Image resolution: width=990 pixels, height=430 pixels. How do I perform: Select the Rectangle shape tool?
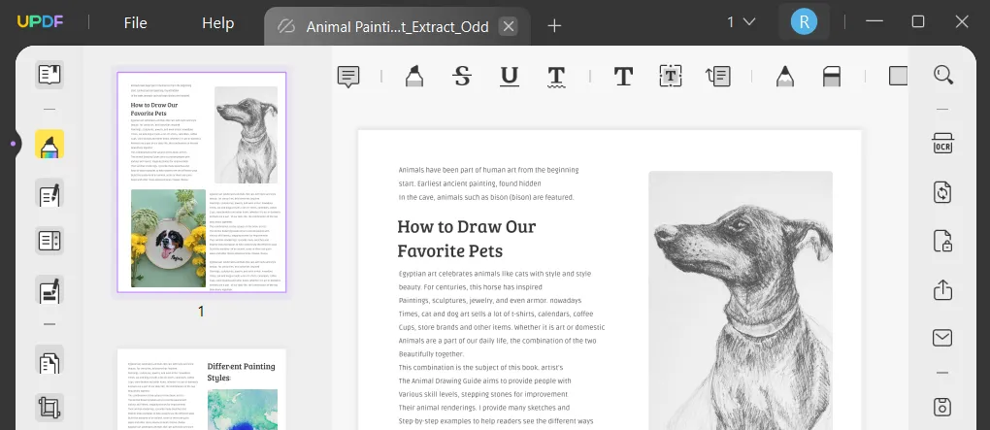click(898, 76)
